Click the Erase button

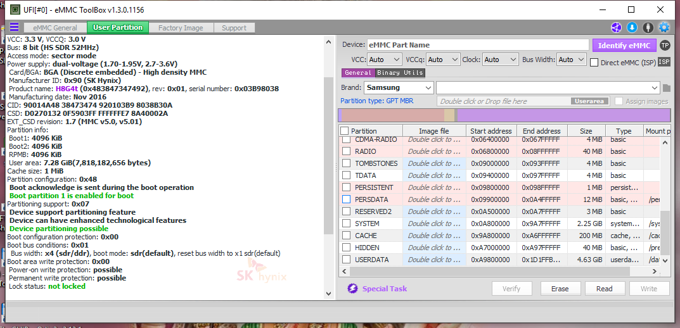(x=560, y=289)
